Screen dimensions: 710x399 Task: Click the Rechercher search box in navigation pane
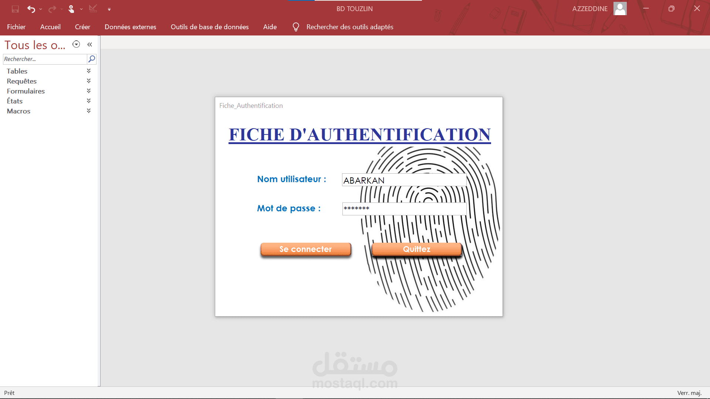[45, 59]
